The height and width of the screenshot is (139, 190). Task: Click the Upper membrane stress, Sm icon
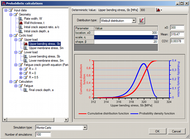pos(26,48)
